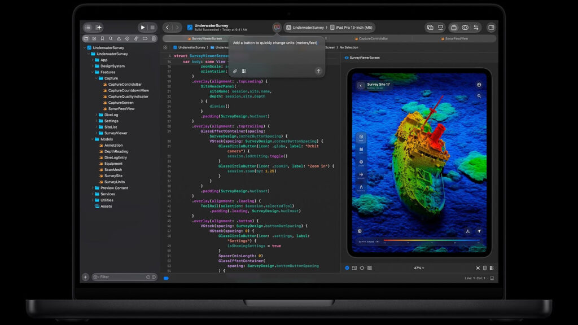Open the source control navigator
The image size is (578, 325).
tap(94, 38)
